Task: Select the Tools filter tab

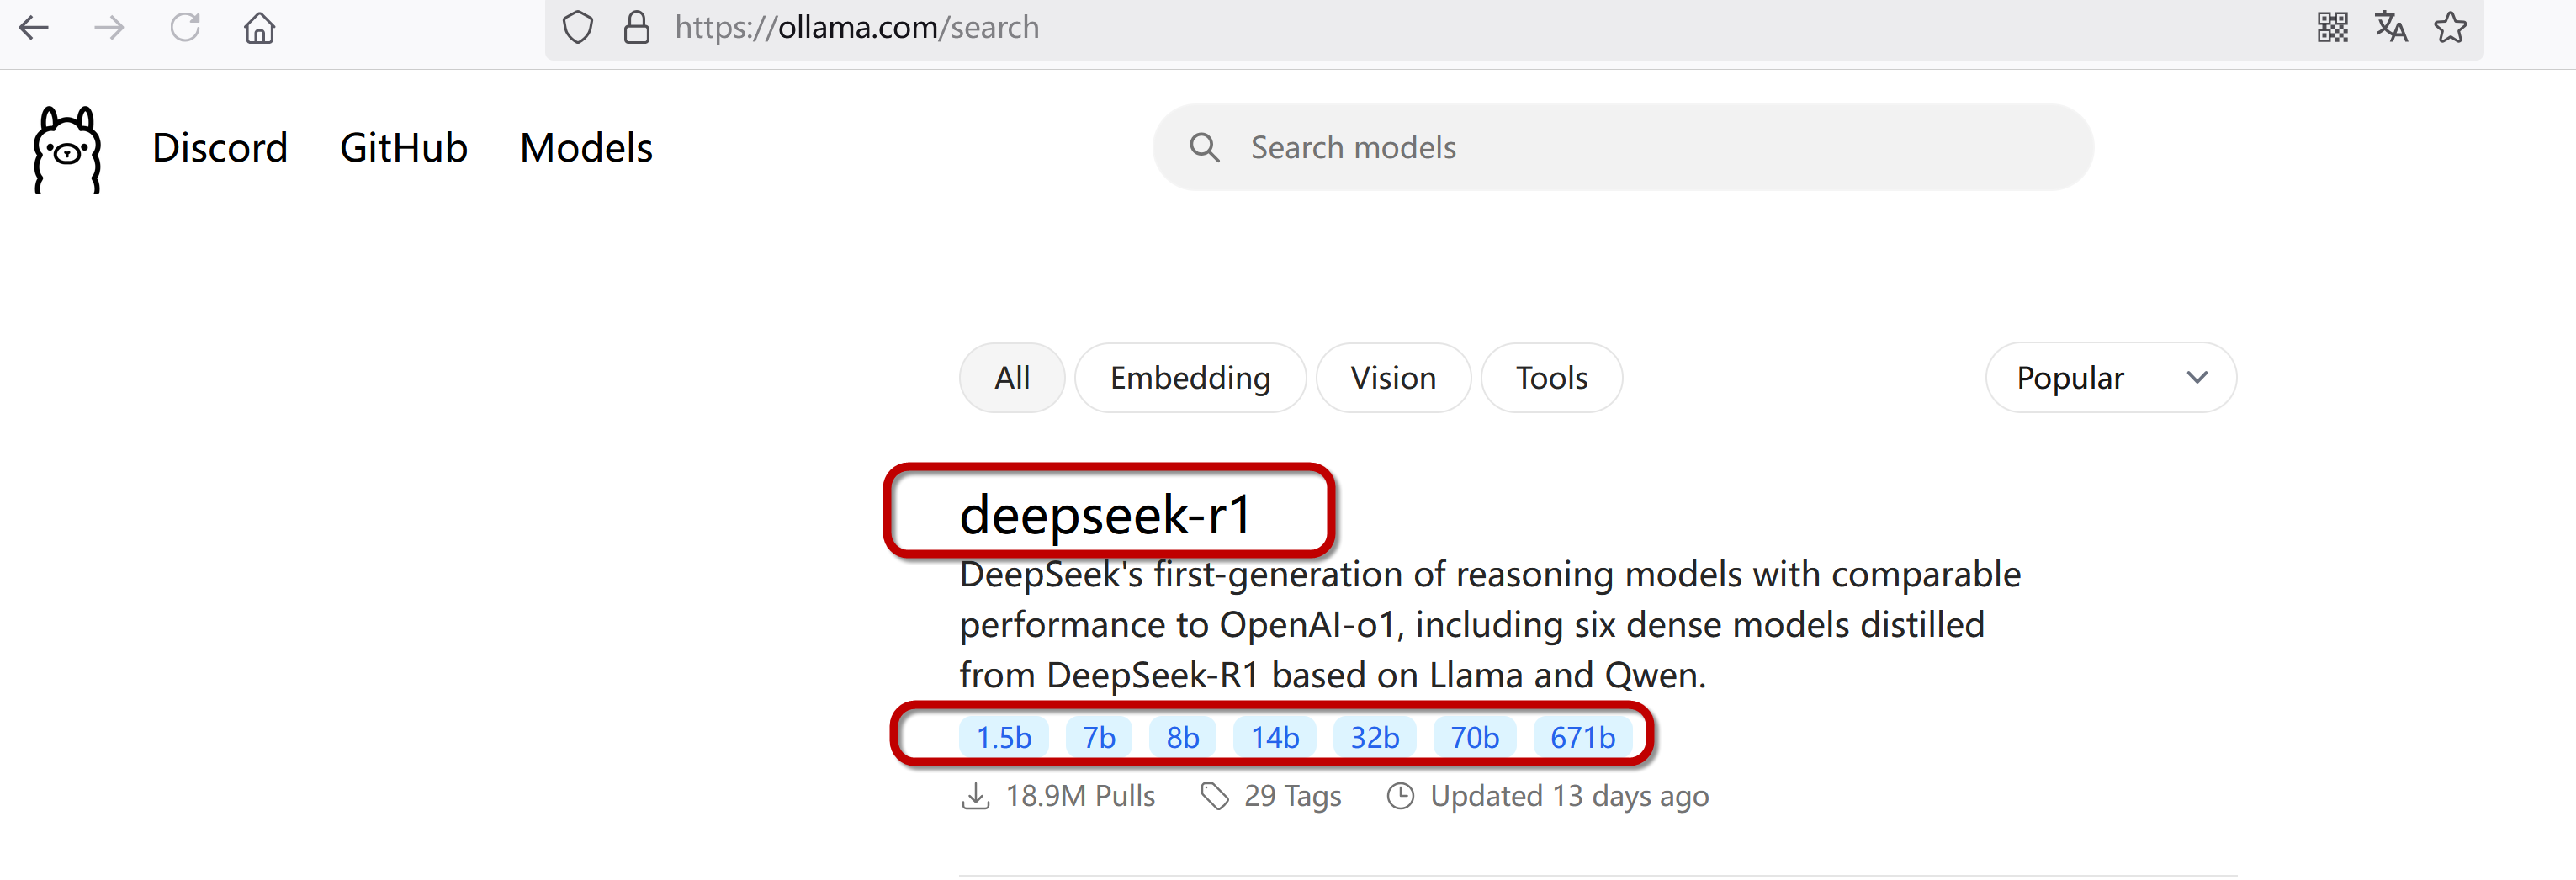Action: point(1551,378)
